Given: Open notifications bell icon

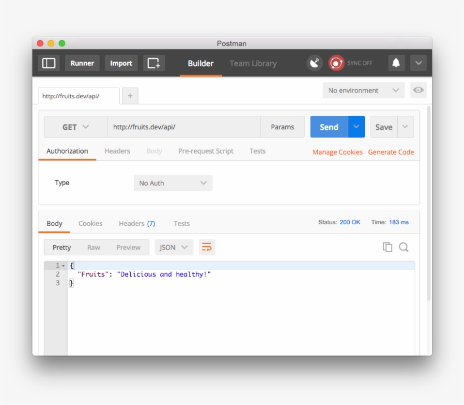Looking at the screenshot, I should (396, 63).
